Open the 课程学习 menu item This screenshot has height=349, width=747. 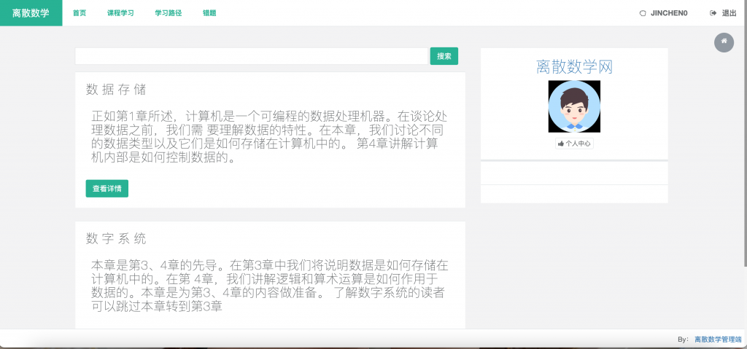120,13
